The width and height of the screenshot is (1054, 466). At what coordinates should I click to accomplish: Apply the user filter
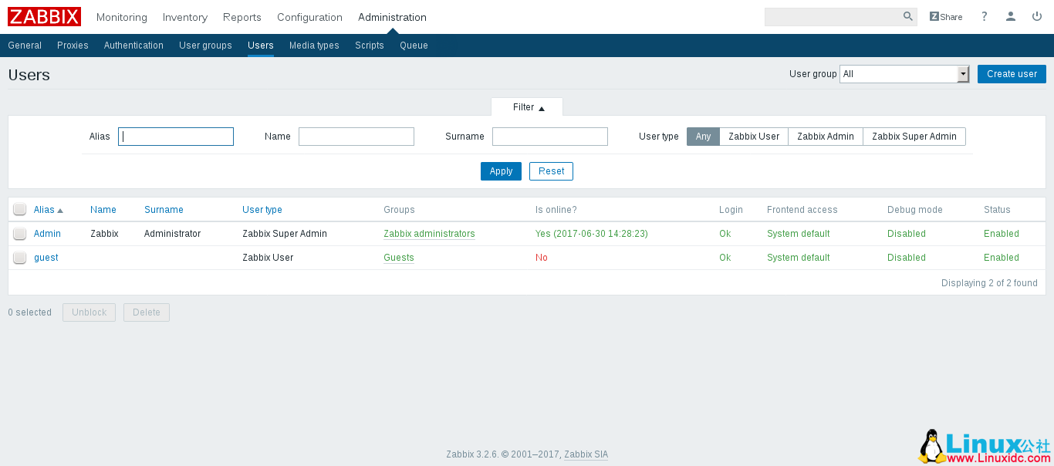click(501, 171)
